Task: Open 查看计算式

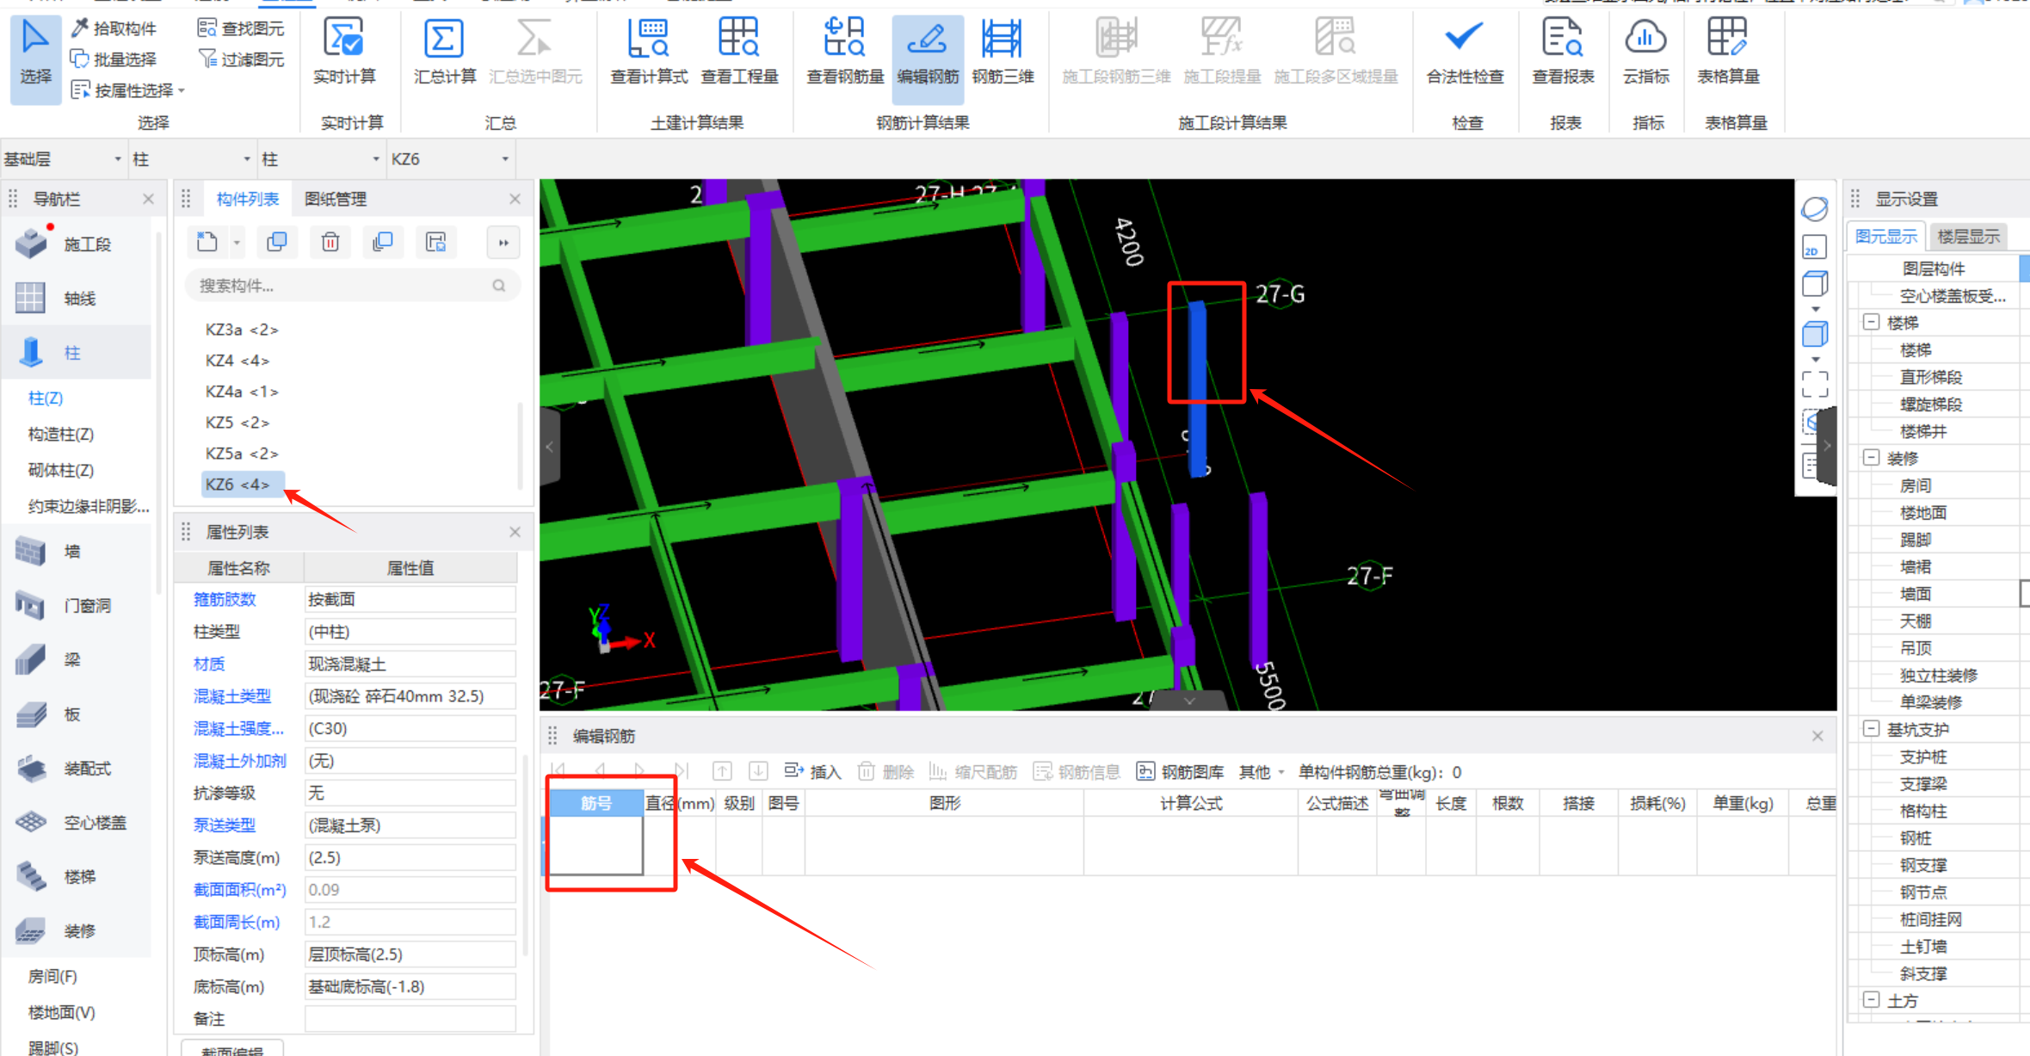Action: pyautogui.click(x=649, y=53)
